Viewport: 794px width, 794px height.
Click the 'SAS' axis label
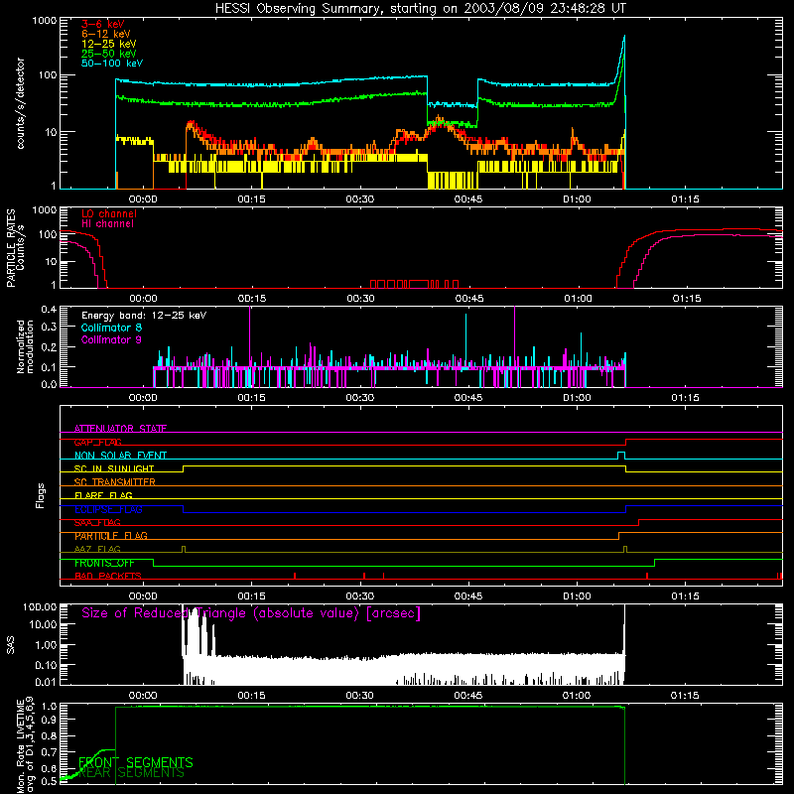tap(10, 645)
